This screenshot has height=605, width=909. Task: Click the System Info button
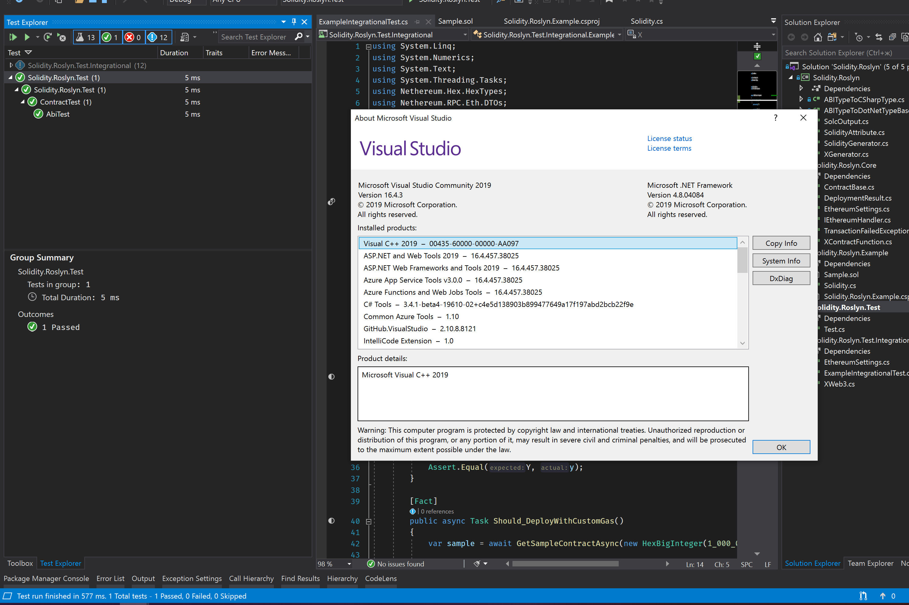(781, 261)
